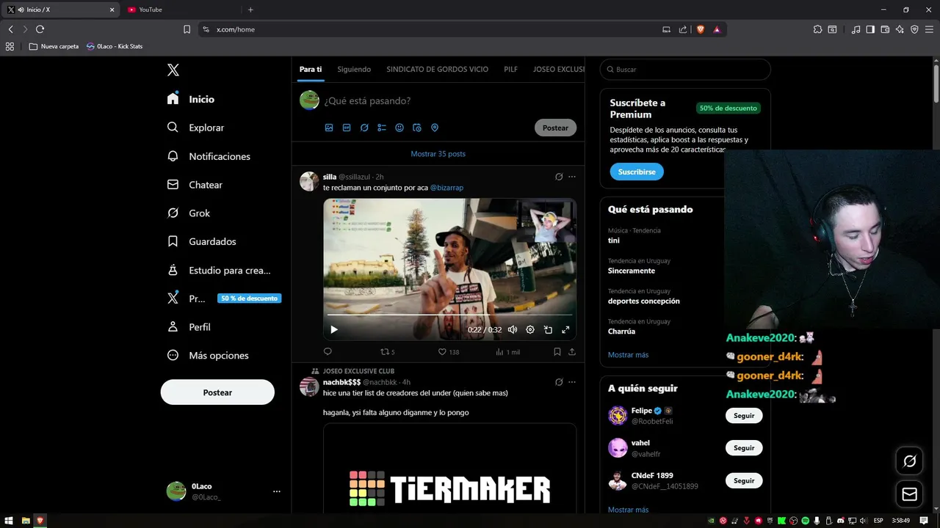The image size is (940, 528).
Task: Click Grok icon on nachbk$$$ post
Action: coord(559,382)
